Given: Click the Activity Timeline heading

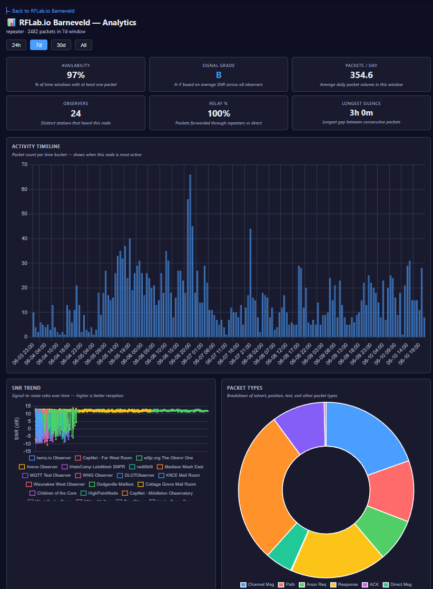Looking at the screenshot, I should [36, 147].
